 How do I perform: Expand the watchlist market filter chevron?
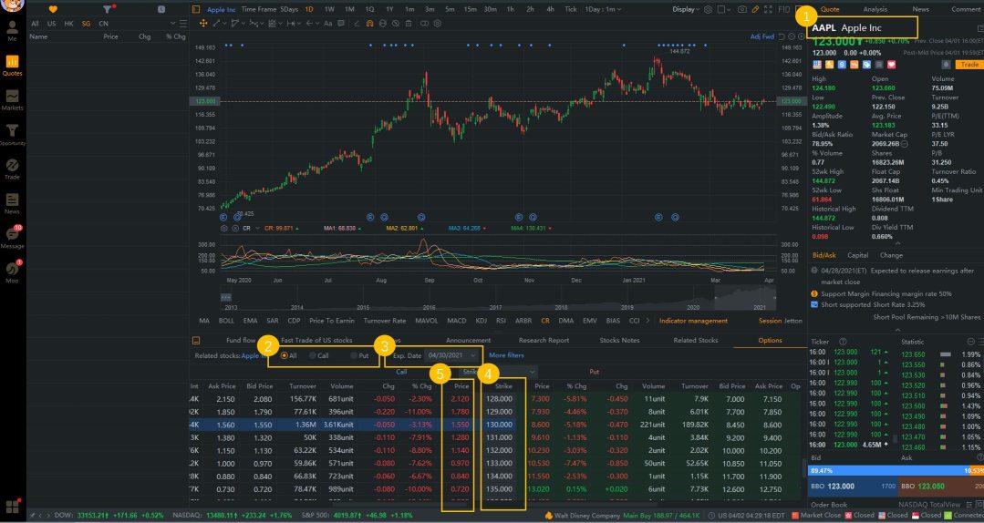(x=172, y=23)
